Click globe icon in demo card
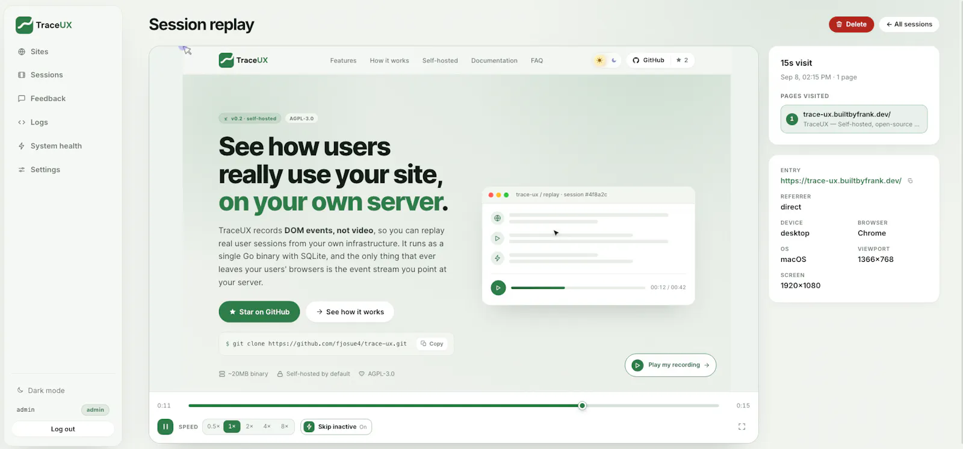 click(497, 218)
